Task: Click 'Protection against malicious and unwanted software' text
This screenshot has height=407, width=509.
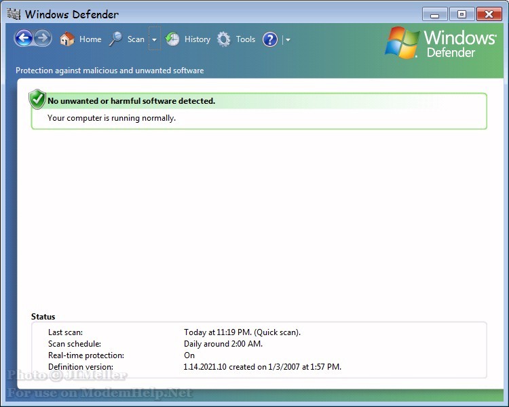Action: [x=110, y=71]
